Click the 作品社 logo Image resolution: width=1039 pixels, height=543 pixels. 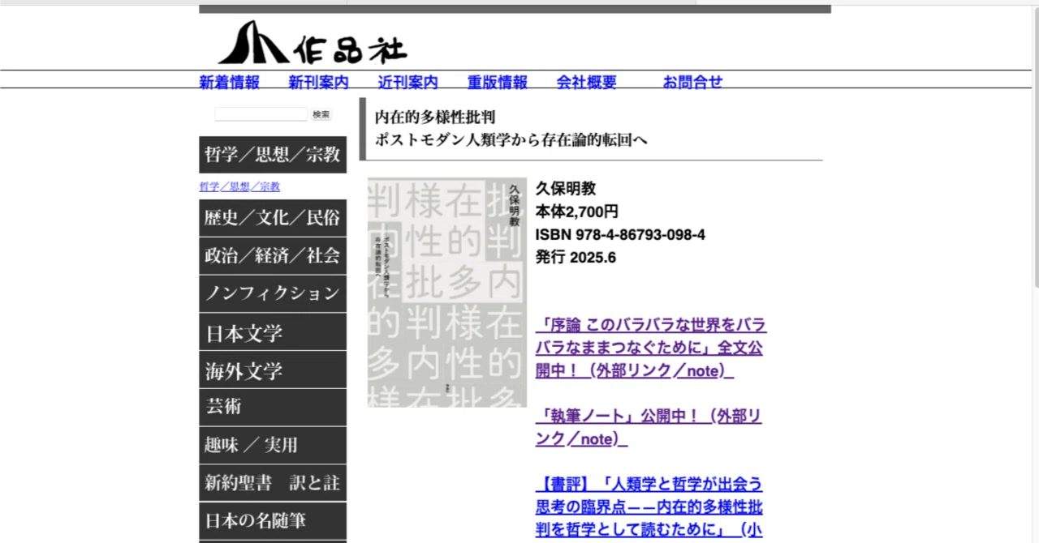313,43
